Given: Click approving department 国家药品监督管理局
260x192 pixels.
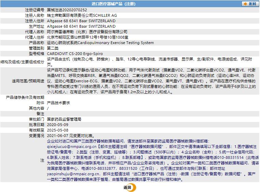Looking at the screenshot, I should click(x=64, y=119).
